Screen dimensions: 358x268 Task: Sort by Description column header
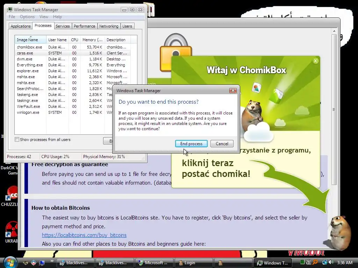tap(117, 40)
